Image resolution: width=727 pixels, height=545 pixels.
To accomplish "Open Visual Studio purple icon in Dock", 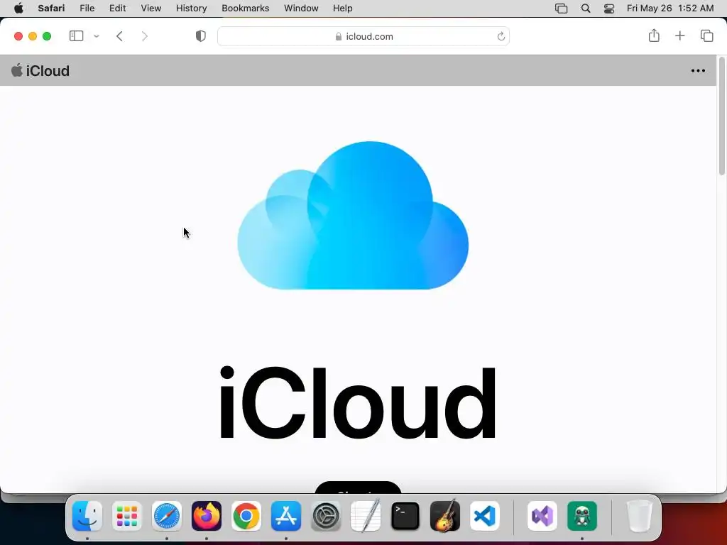I will (x=542, y=516).
